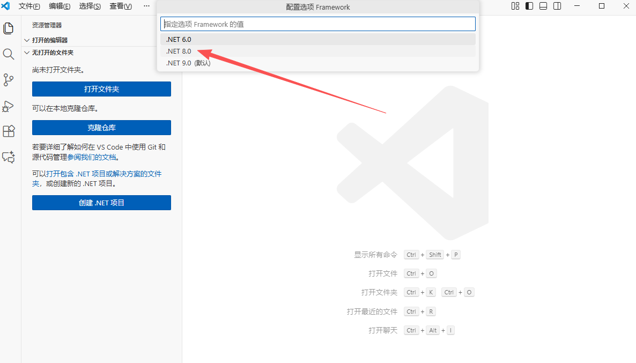Click the 资源管理器 panel title
The image size is (636, 363).
(47, 25)
